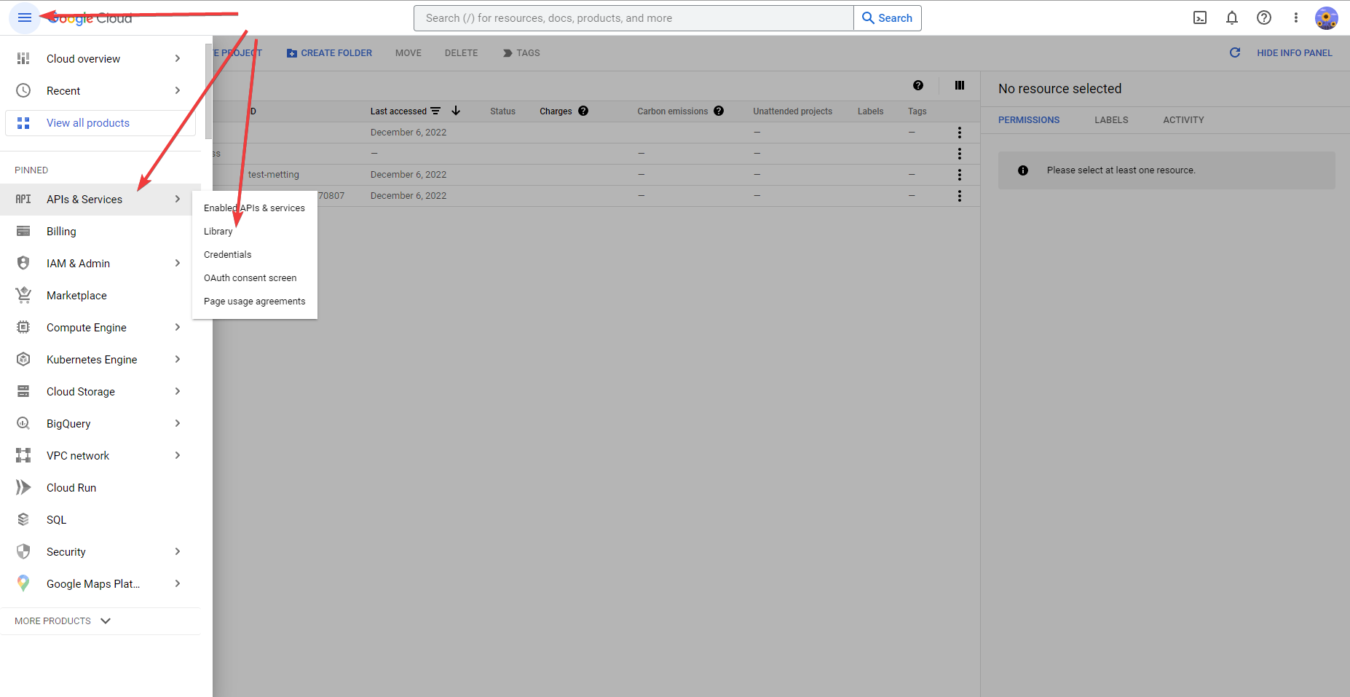Select Enabled APIs & services
The image size is (1350, 697).
click(x=254, y=208)
